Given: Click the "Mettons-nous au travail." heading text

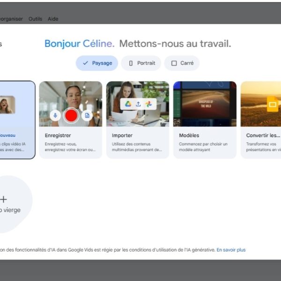Looking at the screenshot, I should pos(175,44).
